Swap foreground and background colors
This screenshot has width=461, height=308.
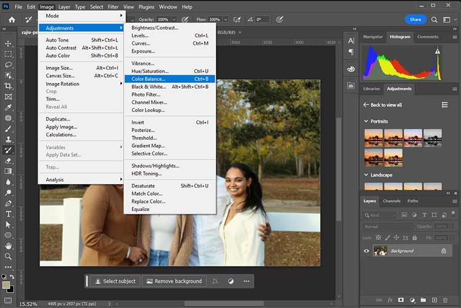12,277
